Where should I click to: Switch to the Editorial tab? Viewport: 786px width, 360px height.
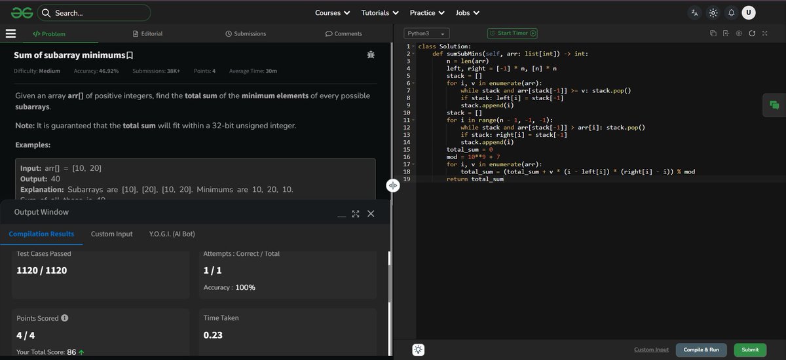tap(147, 33)
